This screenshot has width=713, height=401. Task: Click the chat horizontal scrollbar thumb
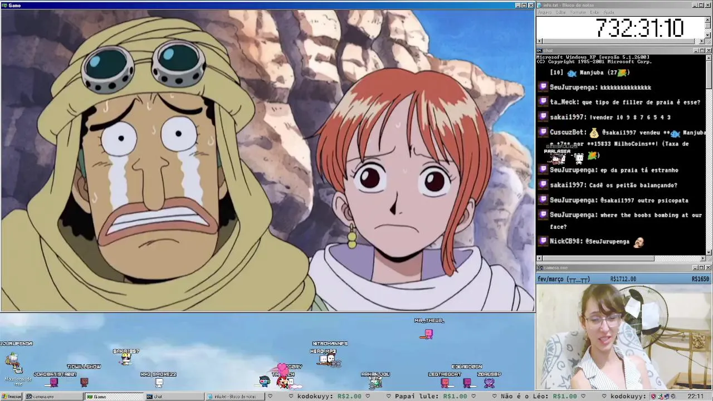coord(598,258)
